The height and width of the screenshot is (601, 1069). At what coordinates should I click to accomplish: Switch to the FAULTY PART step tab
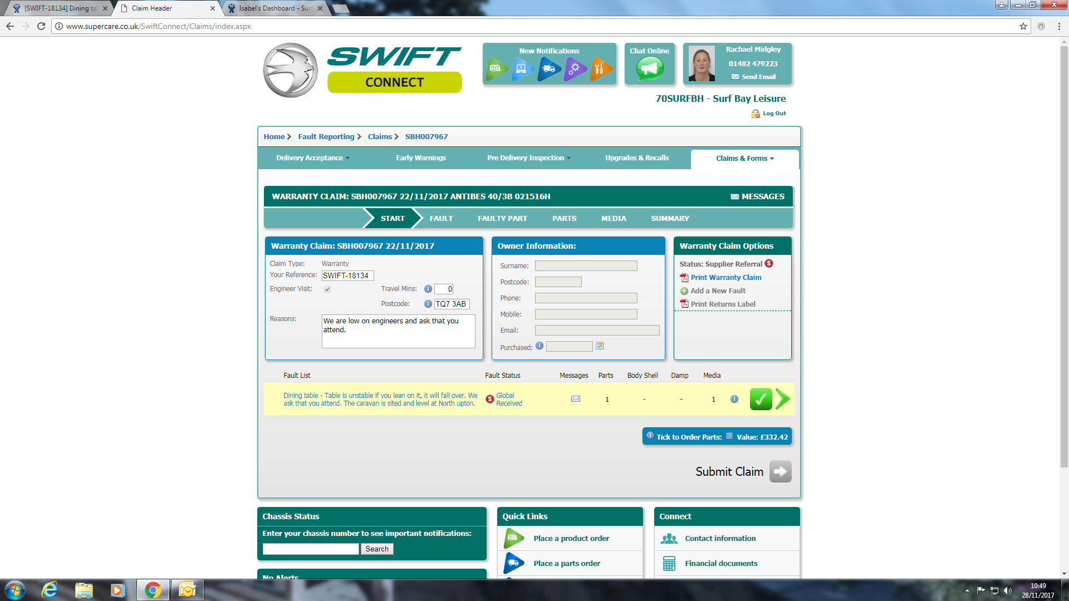[x=502, y=219]
